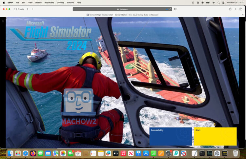Screen dimensions: 246x159
Task: Open the View menu
Action: click(30, 3)
